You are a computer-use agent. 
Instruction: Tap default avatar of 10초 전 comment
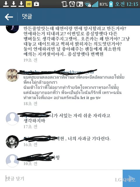pos(12,161)
